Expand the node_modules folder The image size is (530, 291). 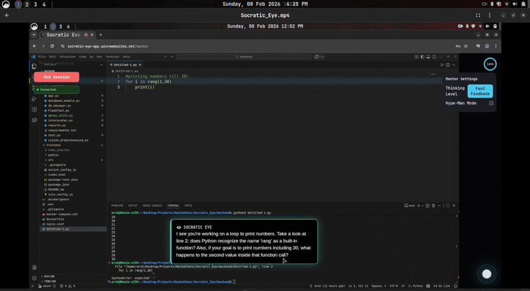pos(58,150)
